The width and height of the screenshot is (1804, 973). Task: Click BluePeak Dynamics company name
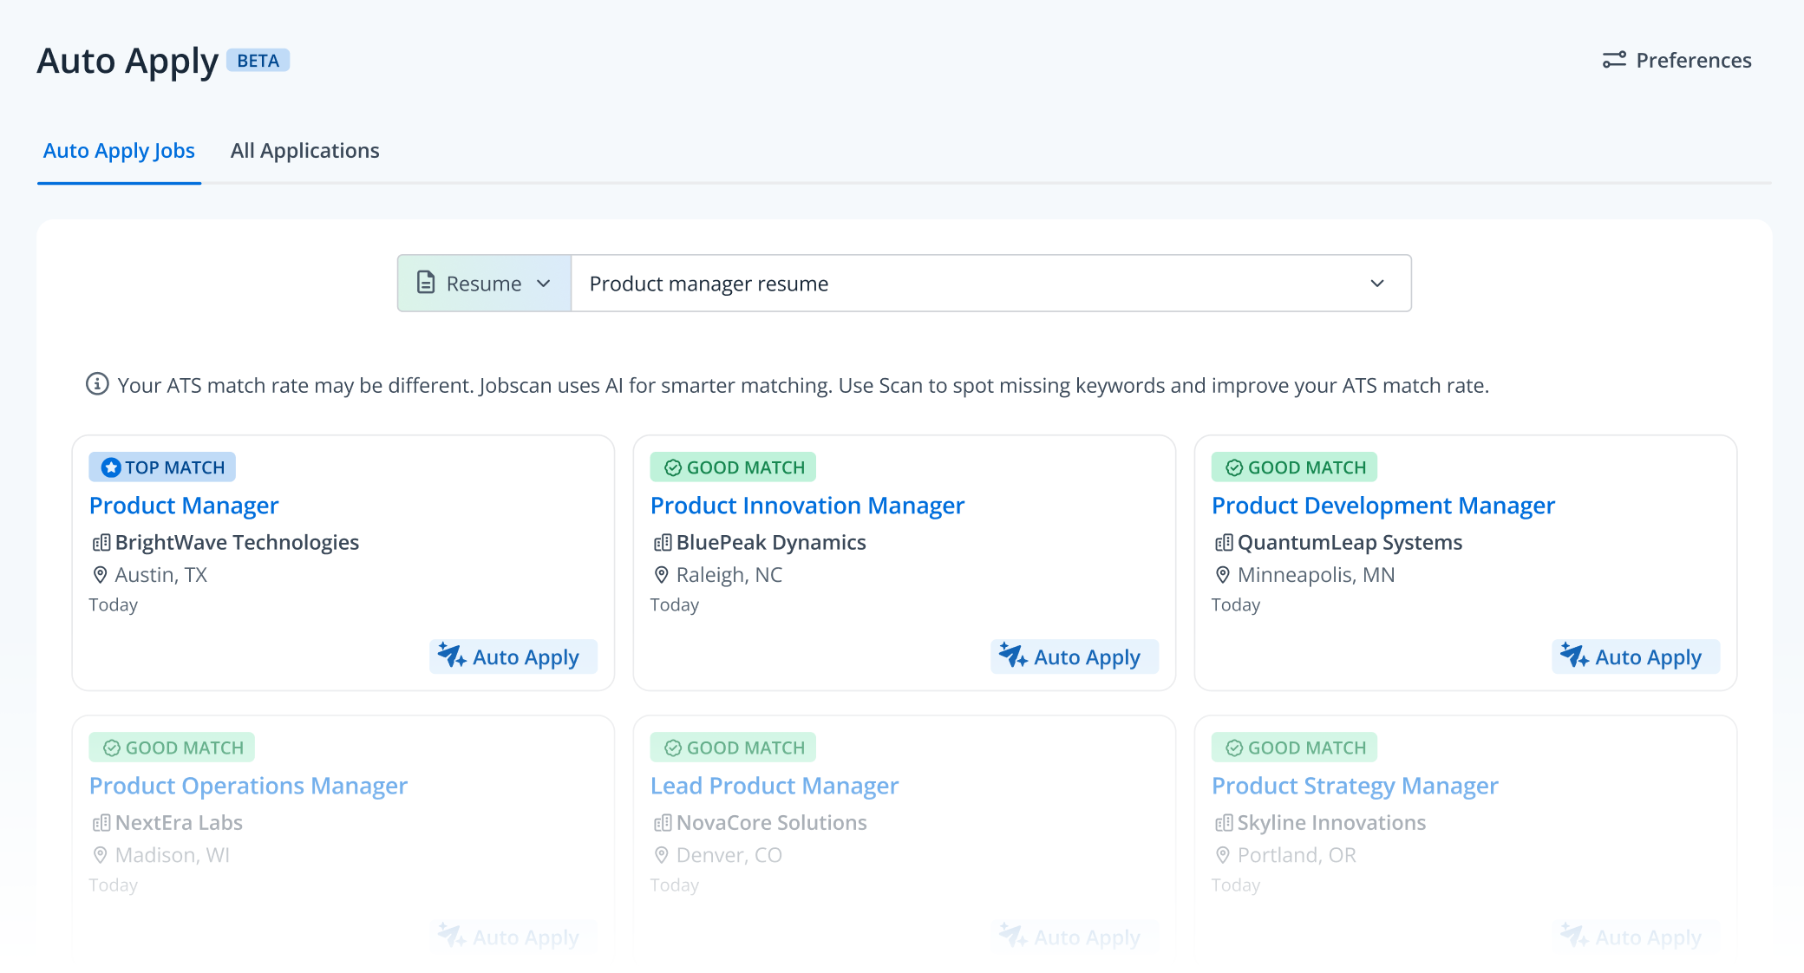coord(771,543)
